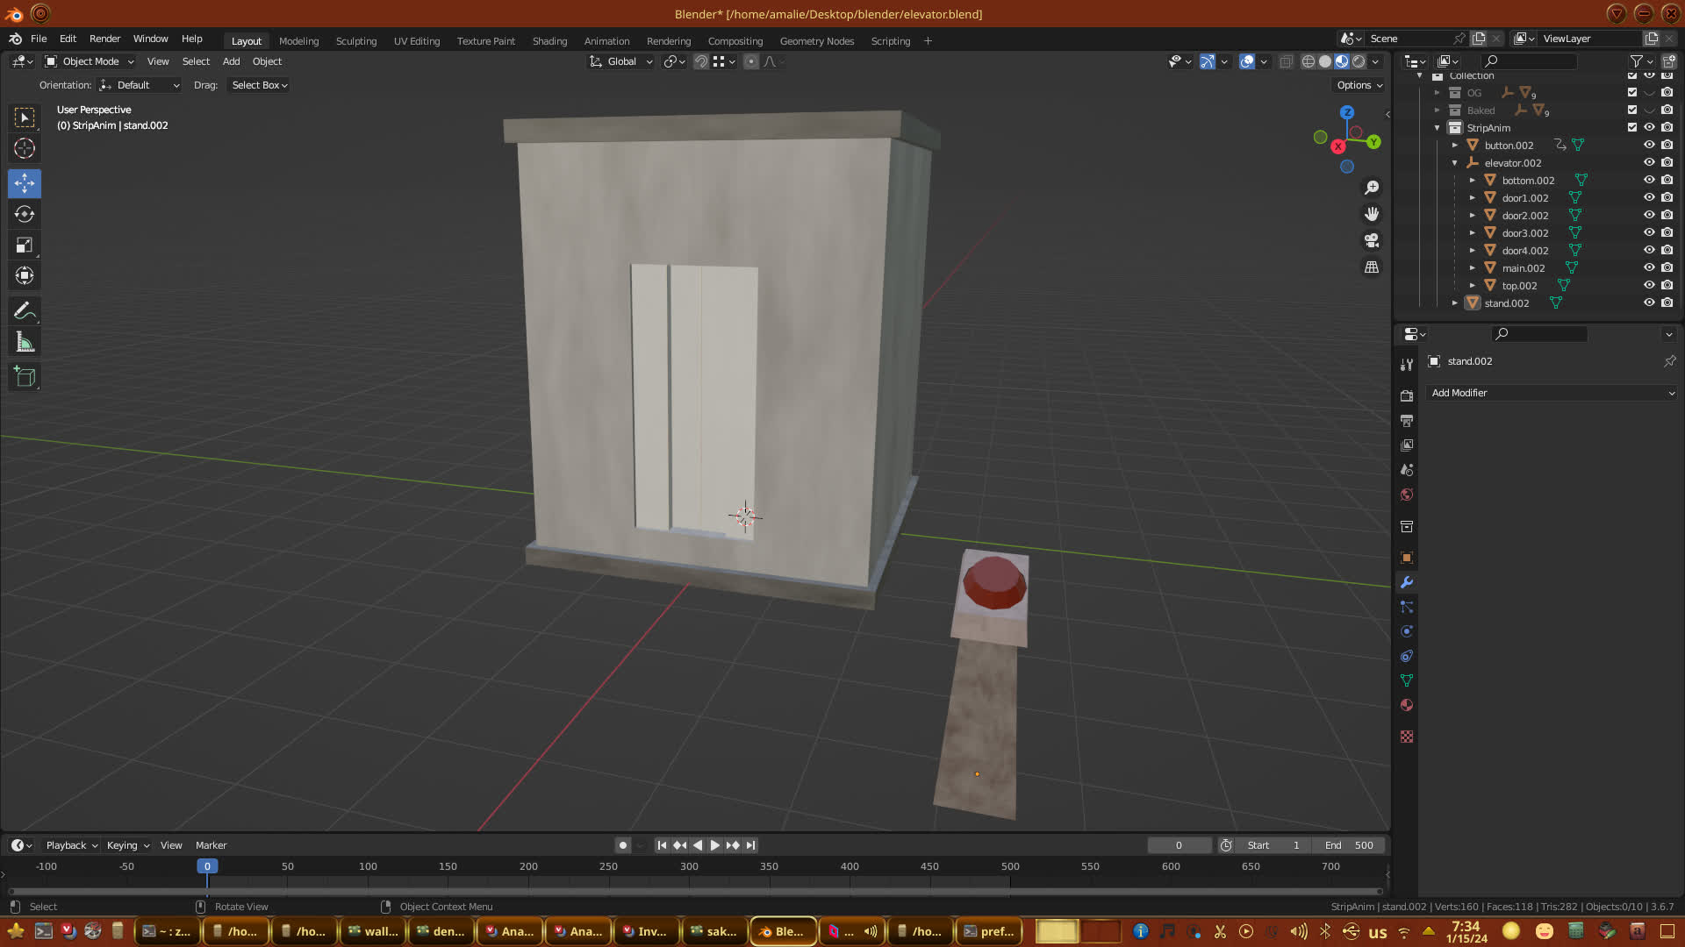Viewport: 1685px width, 947px height.
Task: Activate the Measure tool
Action: pos(25,343)
